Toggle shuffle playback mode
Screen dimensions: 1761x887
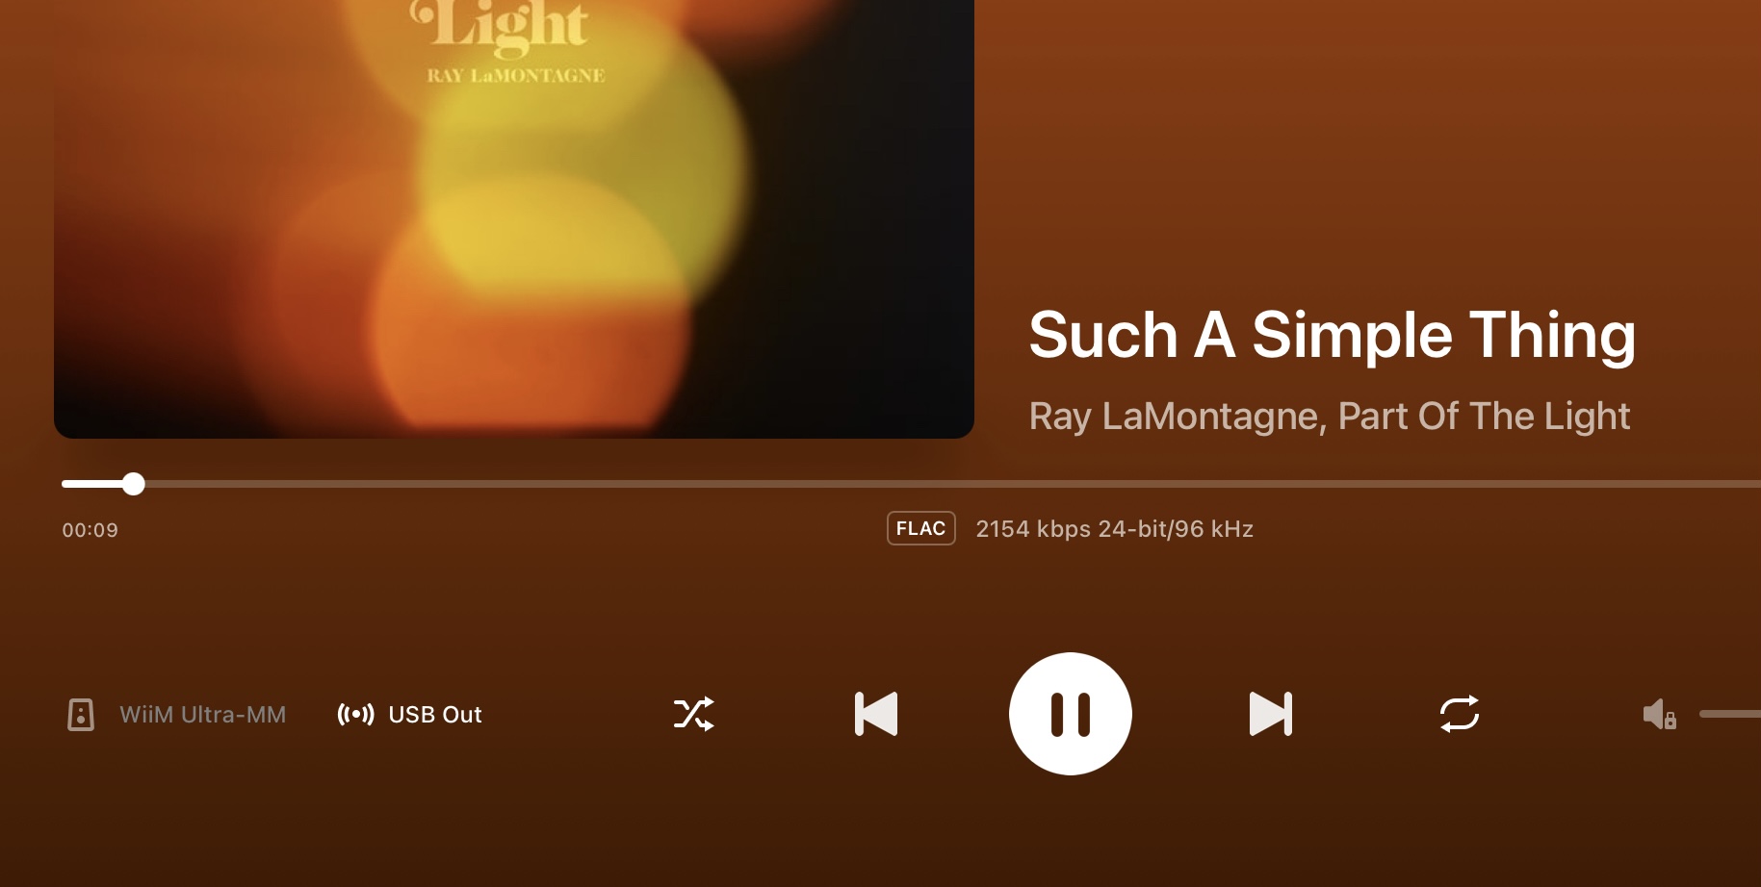coord(693,714)
